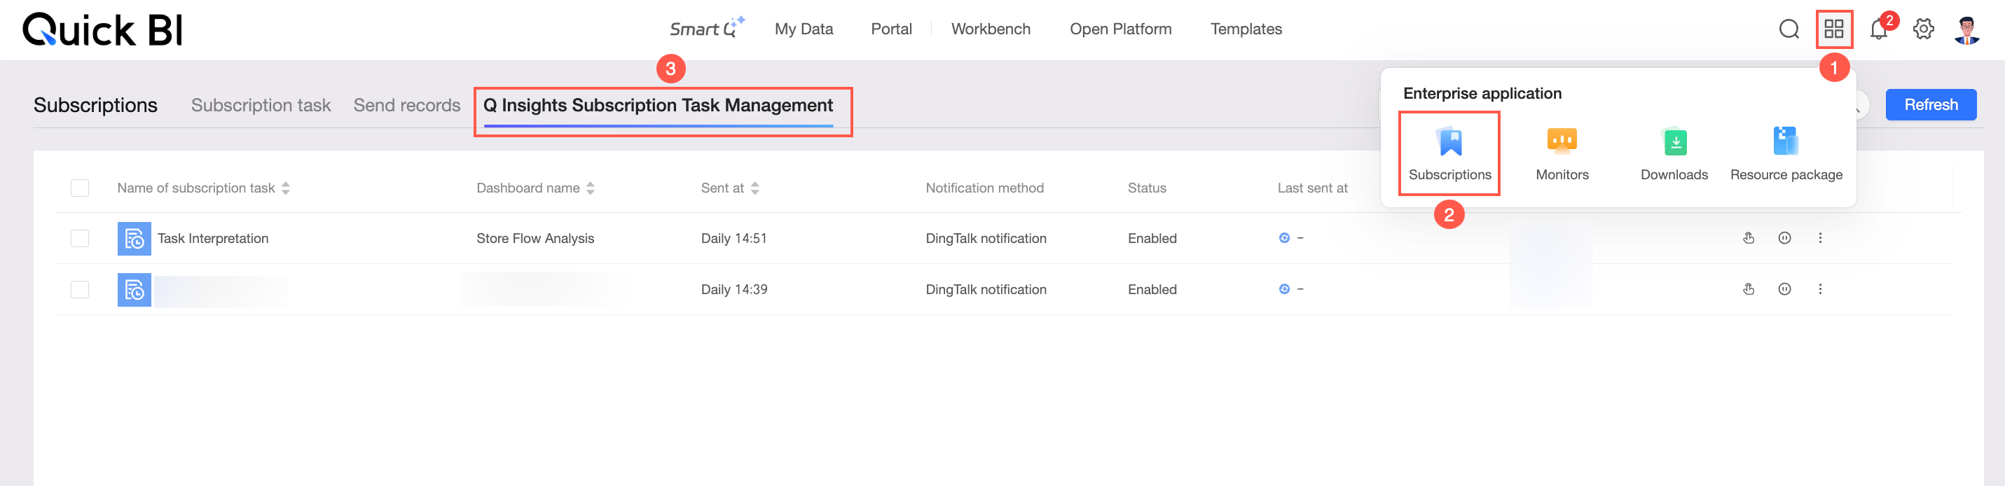
Task: Open the notifications bell icon
Action: (x=1879, y=29)
